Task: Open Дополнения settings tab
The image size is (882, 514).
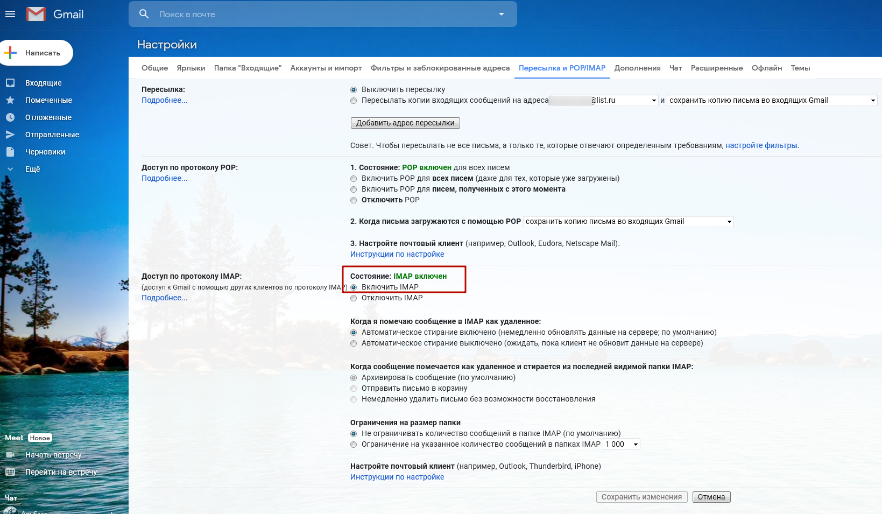Action: [637, 68]
